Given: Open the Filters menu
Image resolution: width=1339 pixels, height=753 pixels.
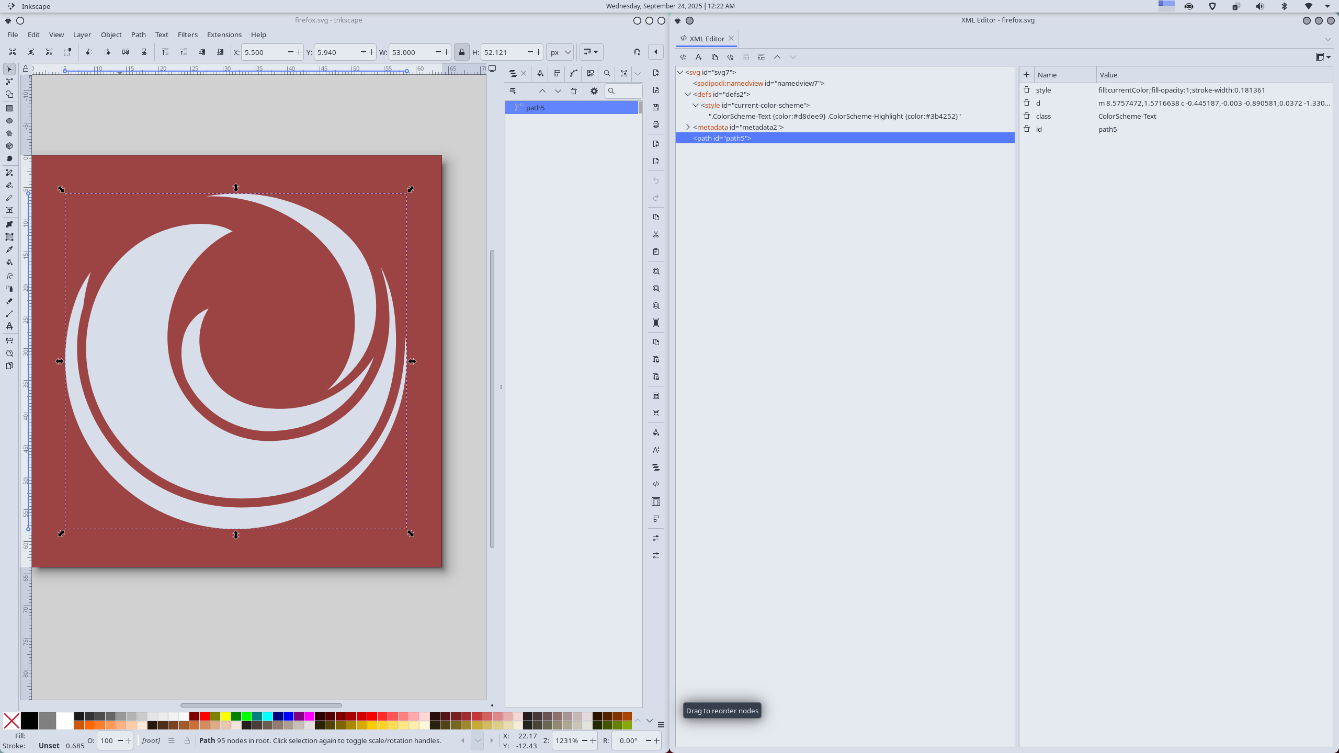Looking at the screenshot, I should pos(187,35).
